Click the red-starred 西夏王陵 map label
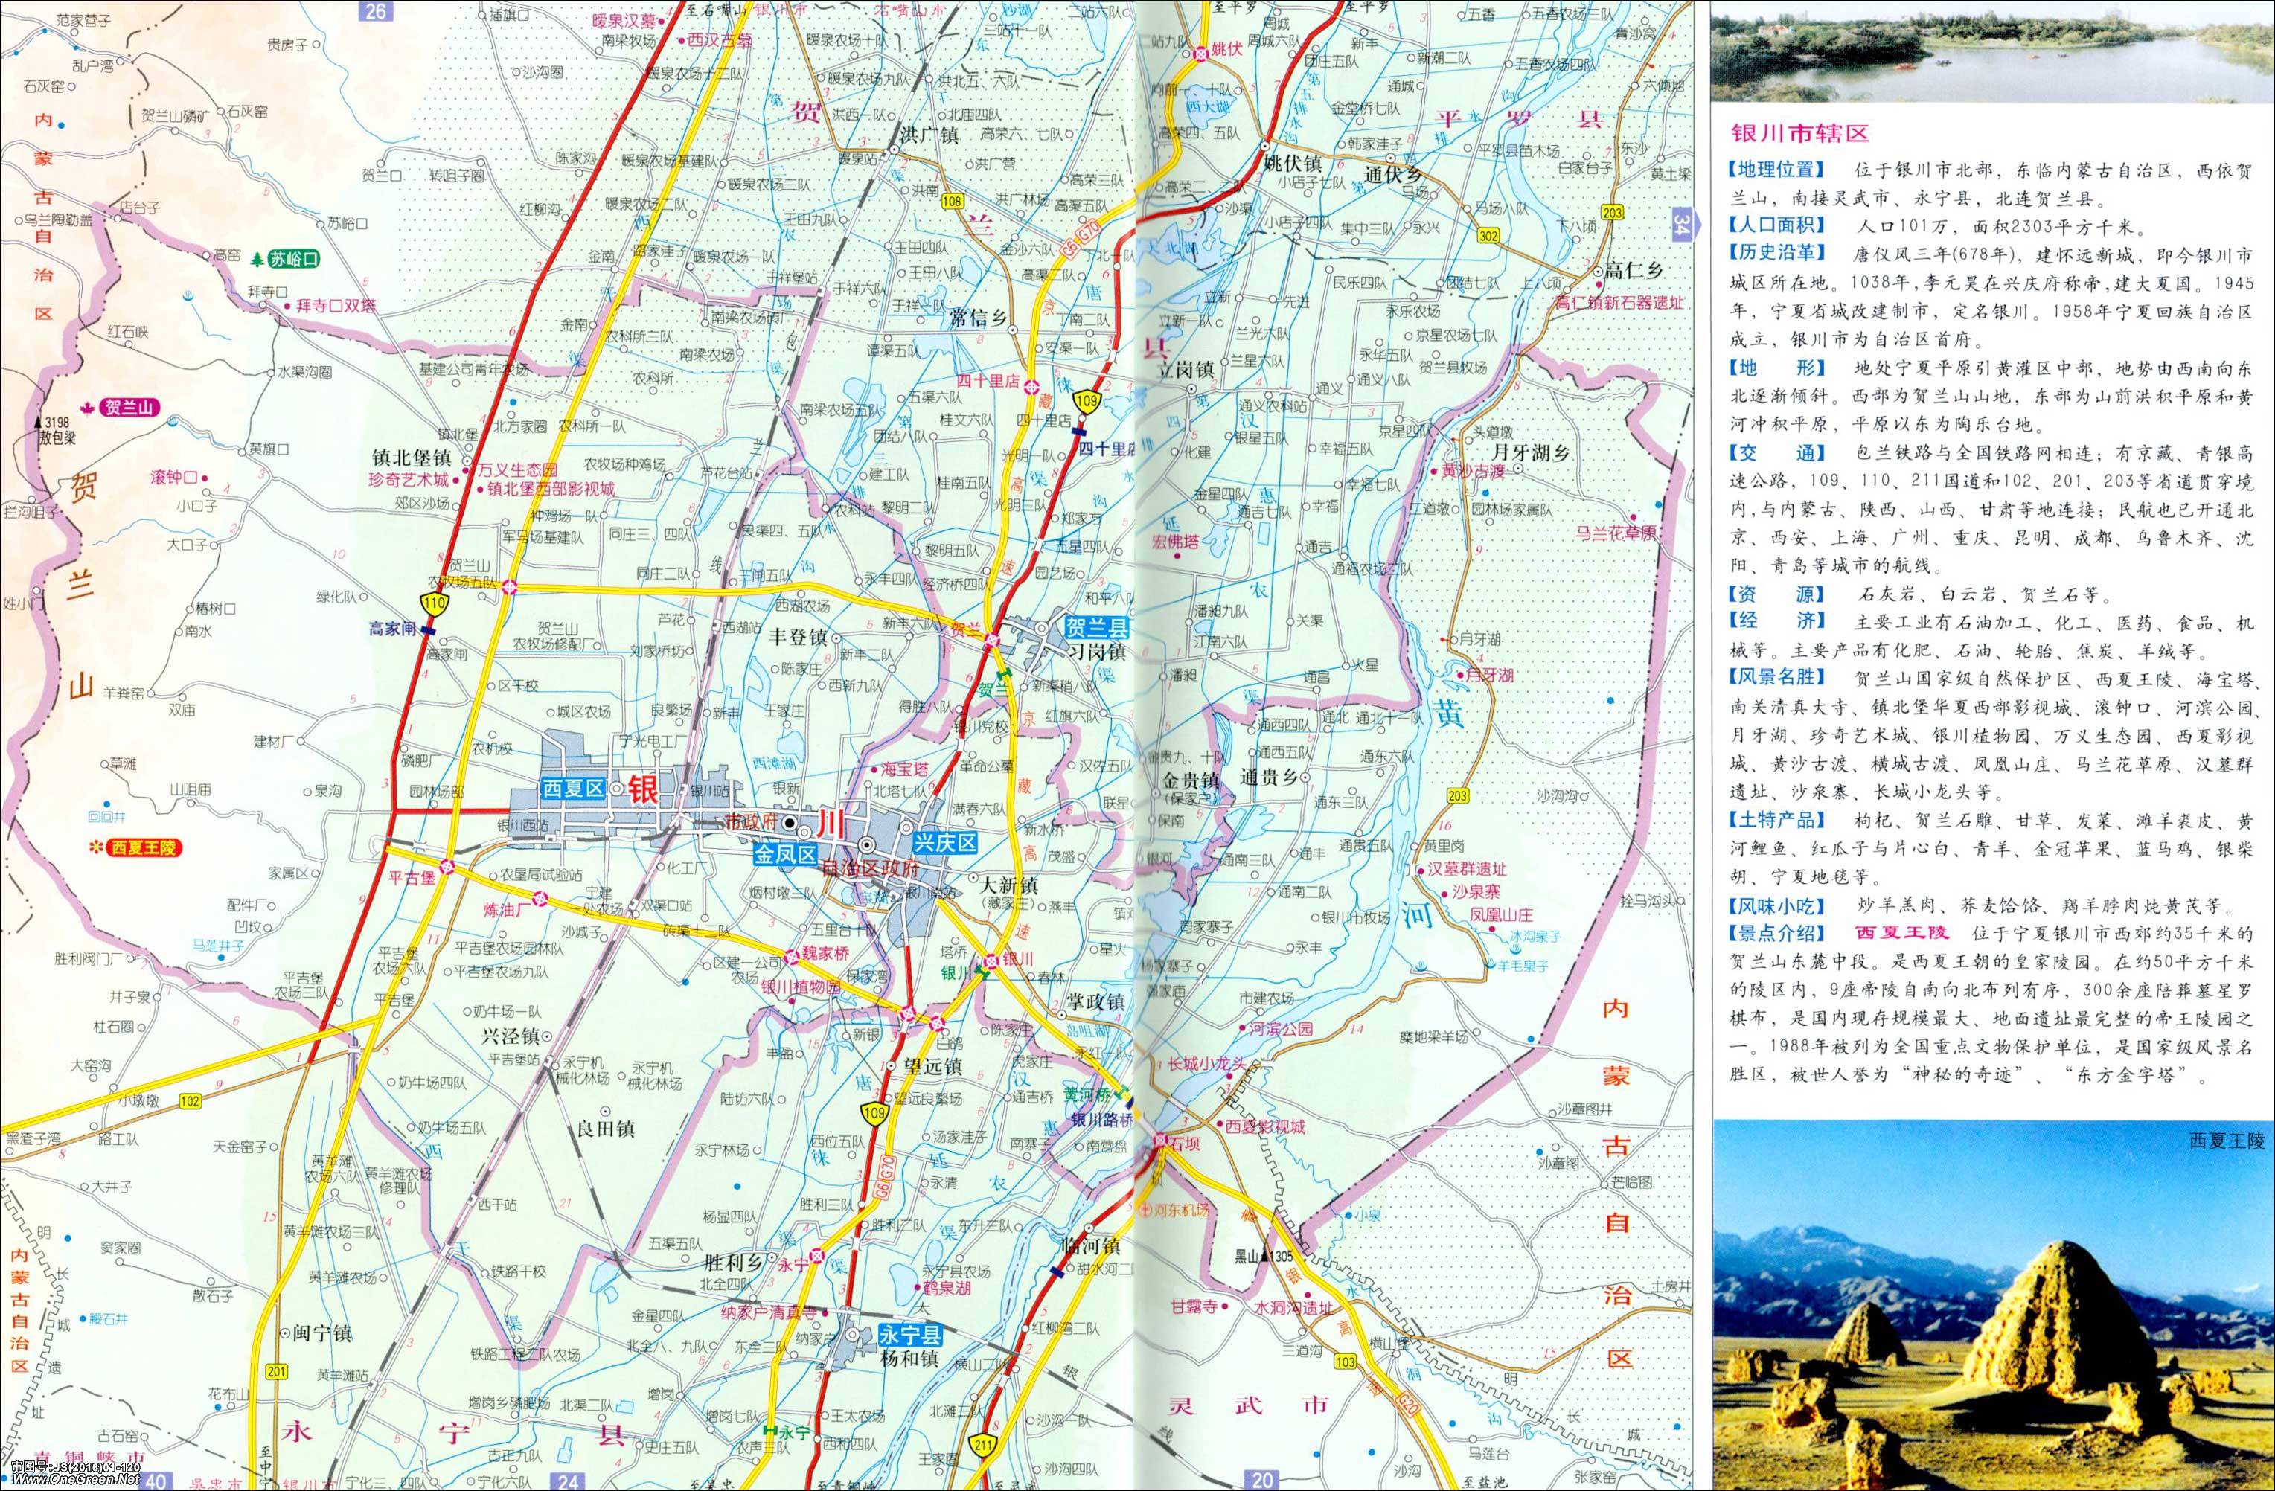Screen dimensions: 2275x1491 point(144,847)
